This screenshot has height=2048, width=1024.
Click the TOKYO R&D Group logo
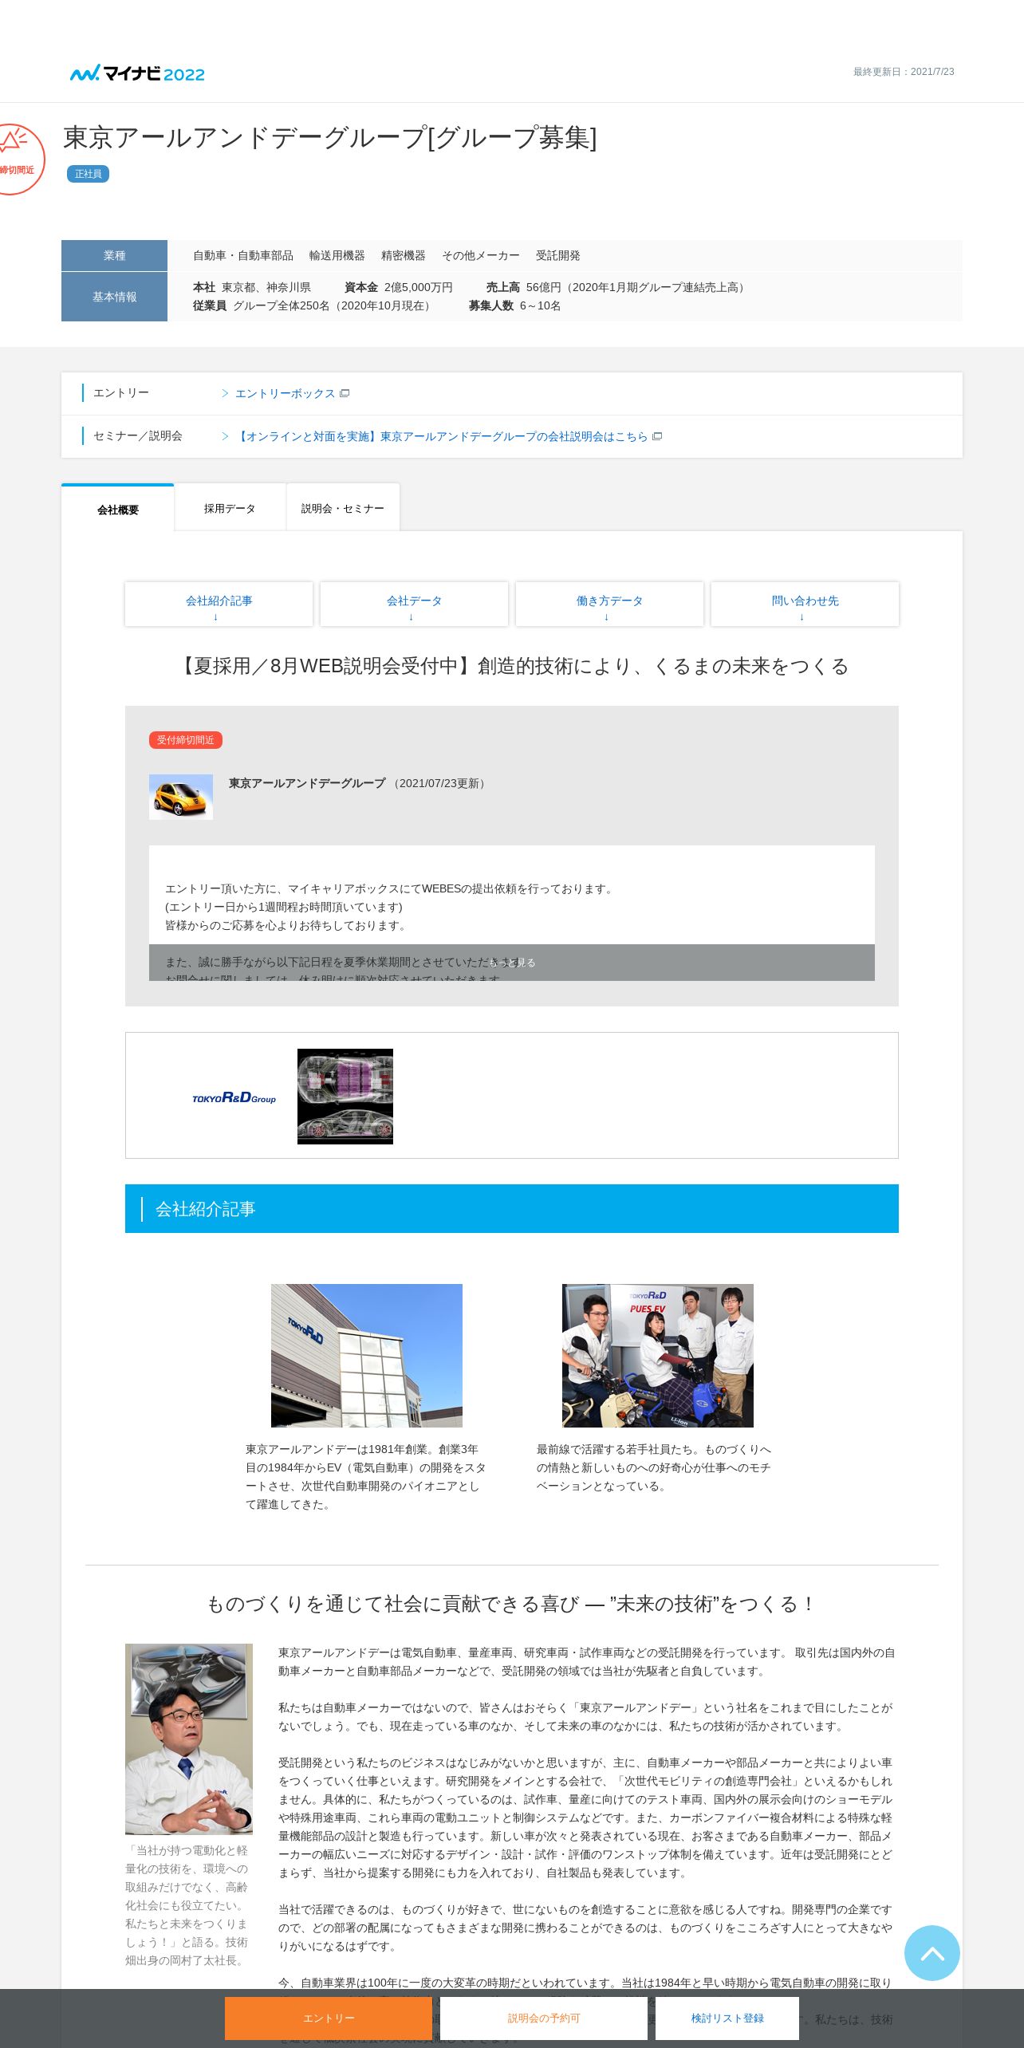tap(234, 1097)
